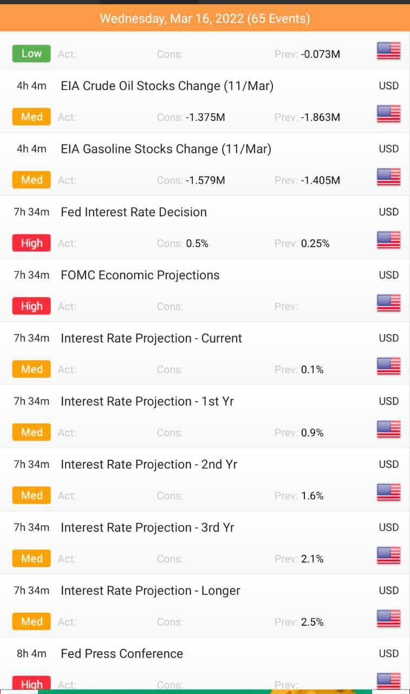Screen dimensions: 410x694
Task: Click the US flag beside Interest Rate Projection - Longer
Action: click(x=388, y=619)
